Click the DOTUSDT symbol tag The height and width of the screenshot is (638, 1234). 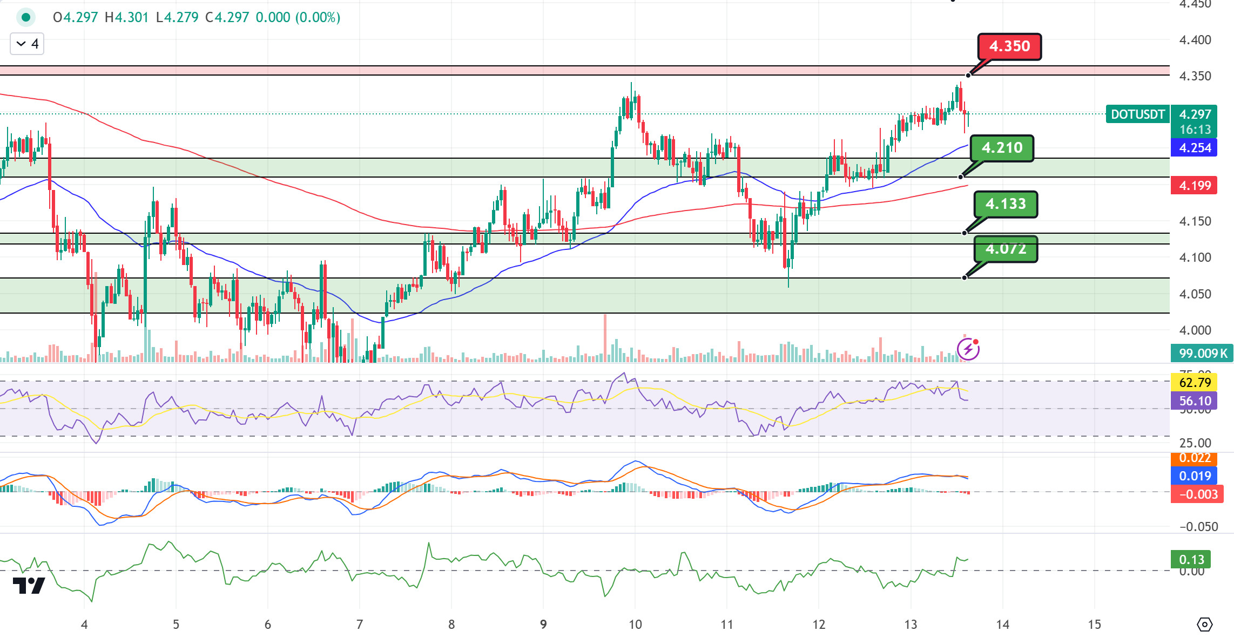1137,114
